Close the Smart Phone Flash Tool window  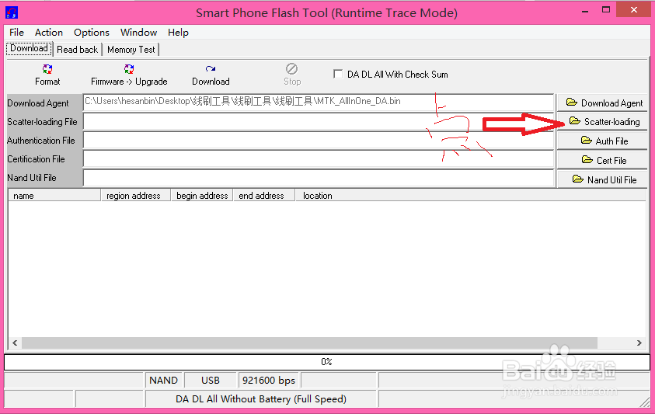pyautogui.click(x=634, y=10)
